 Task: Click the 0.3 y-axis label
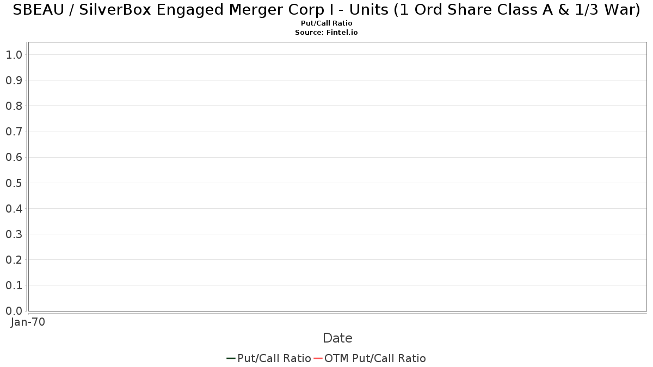click(14, 234)
